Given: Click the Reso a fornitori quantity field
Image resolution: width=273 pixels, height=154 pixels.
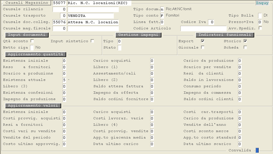Looking at the screenshot, I should click(x=64, y=67).
